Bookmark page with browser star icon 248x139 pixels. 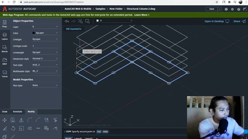pyautogui.click(x=217, y=2)
